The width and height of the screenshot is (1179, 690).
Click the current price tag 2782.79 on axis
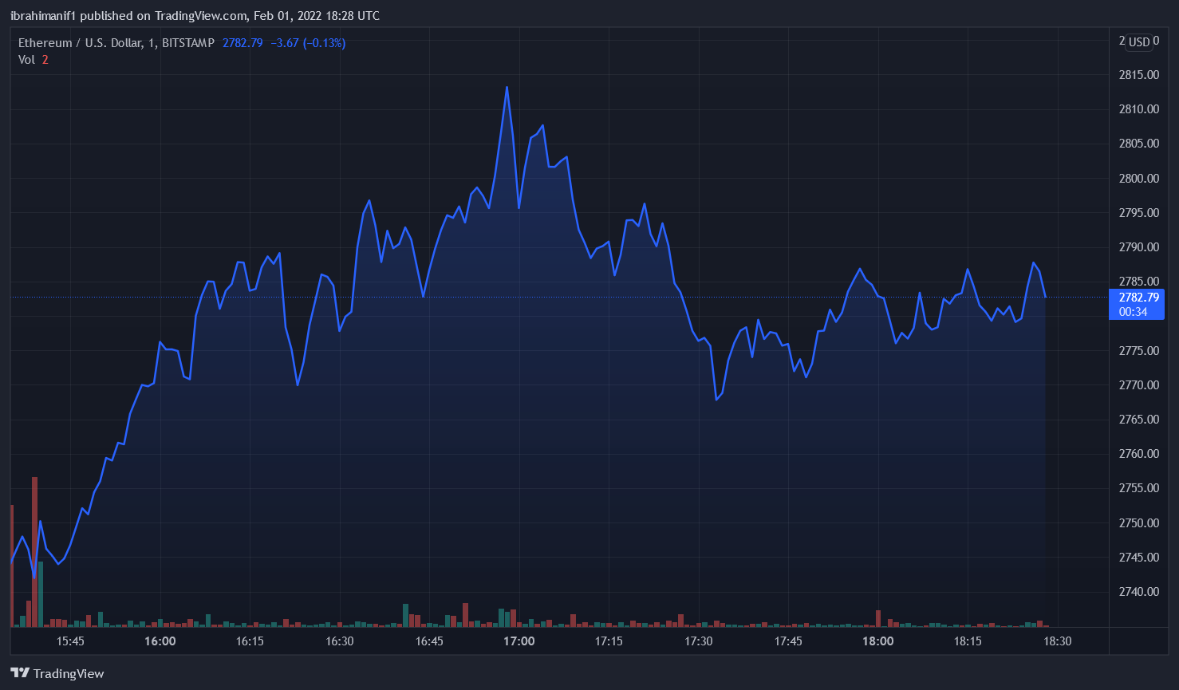coord(1138,298)
